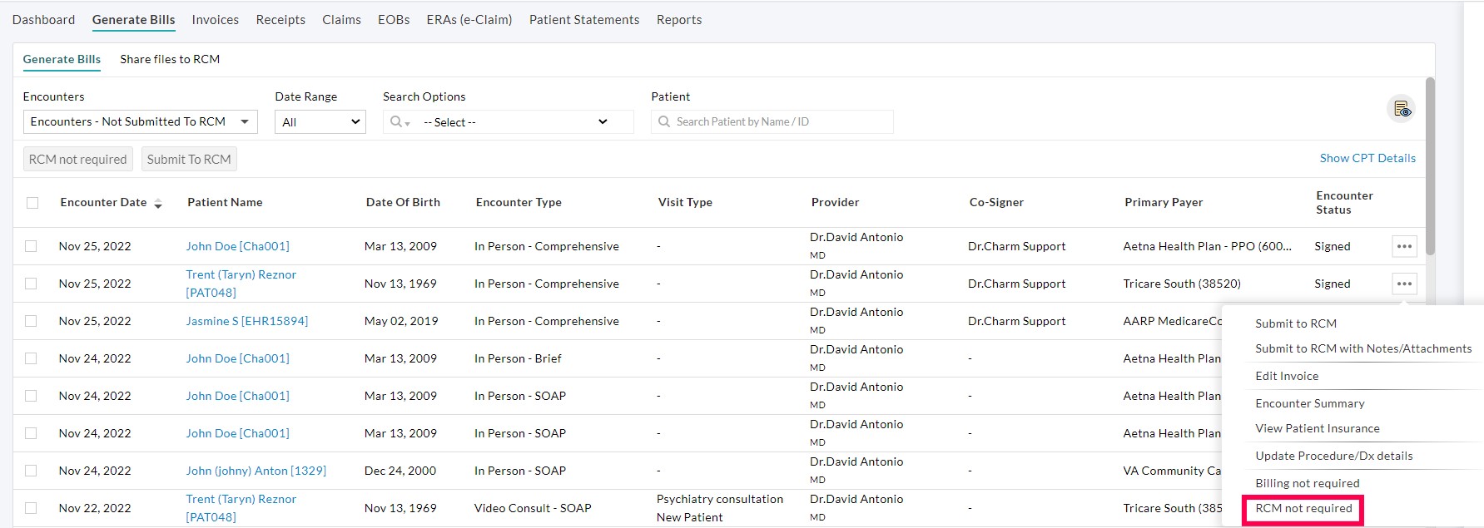Viewport: 1484px width, 528px height.
Task: Click the view settings icon at top right
Action: (x=1402, y=109)
